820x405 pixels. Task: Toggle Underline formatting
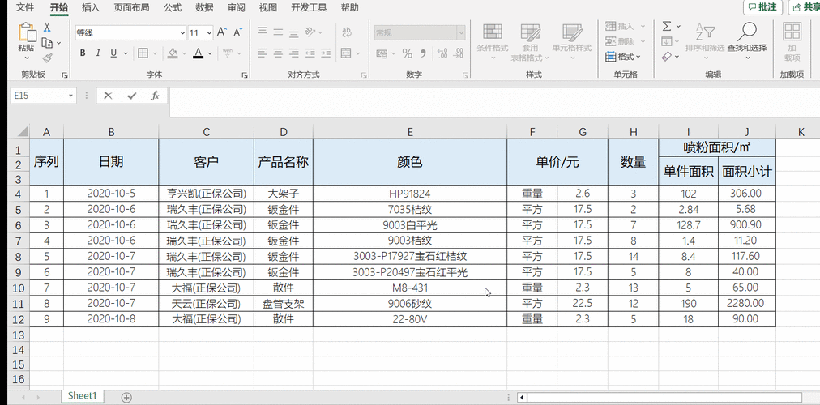[x=113, y=53]
